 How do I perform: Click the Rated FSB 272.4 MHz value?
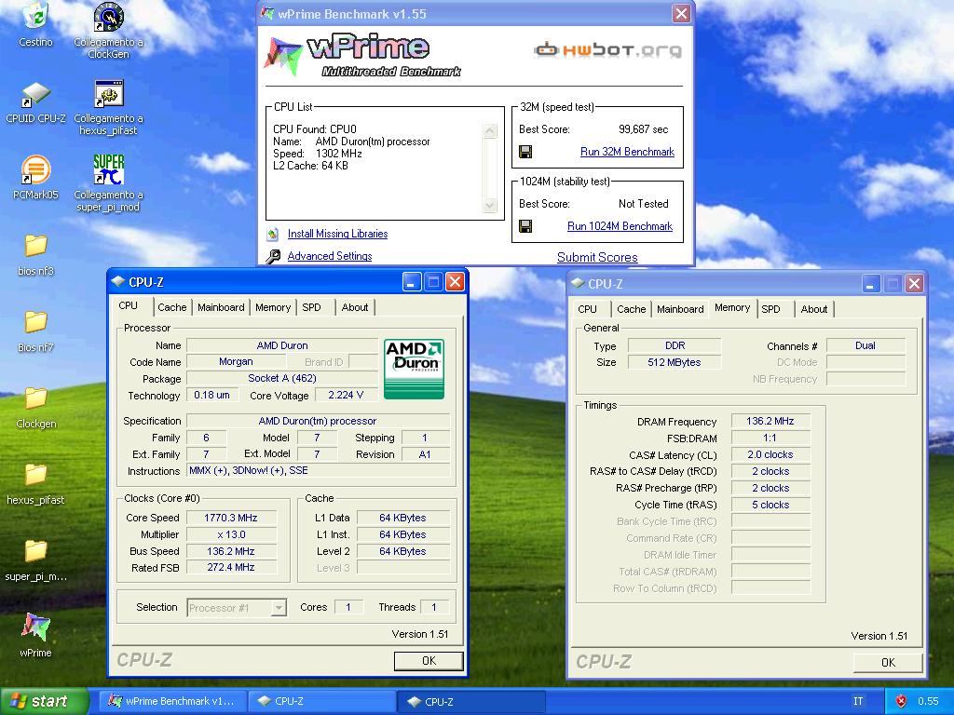point(231,567)
